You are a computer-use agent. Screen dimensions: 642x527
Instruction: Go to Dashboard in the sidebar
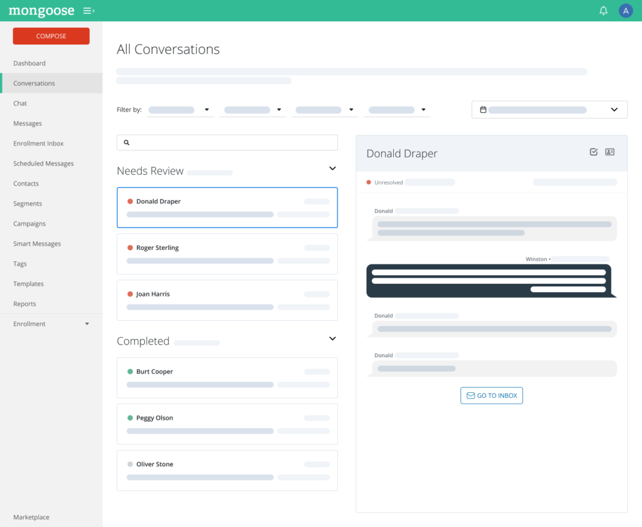[x=29, y=63]
